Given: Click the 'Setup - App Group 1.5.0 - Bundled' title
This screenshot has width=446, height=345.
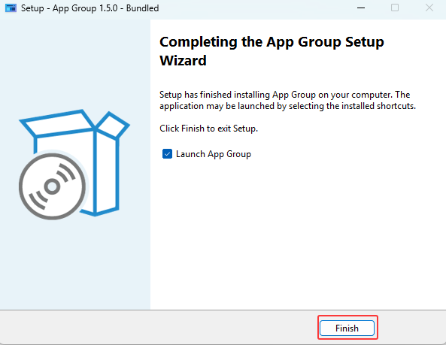Looking at the screenshot, I should pyautogui.click(x=90, y=8).
